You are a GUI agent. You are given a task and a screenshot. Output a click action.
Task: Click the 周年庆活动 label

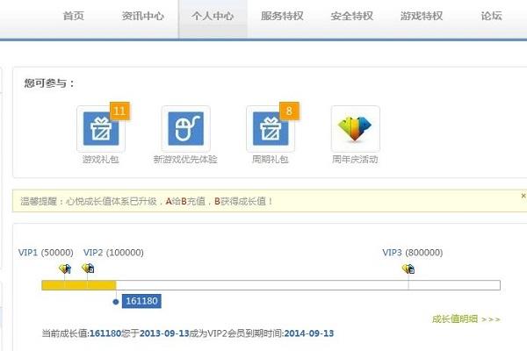point(355,159)
